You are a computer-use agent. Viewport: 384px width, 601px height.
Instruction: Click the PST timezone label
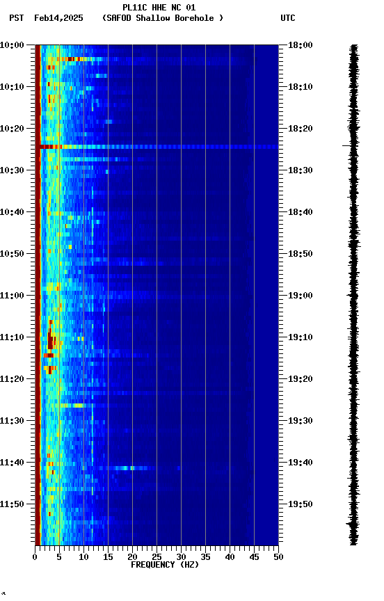17,18
